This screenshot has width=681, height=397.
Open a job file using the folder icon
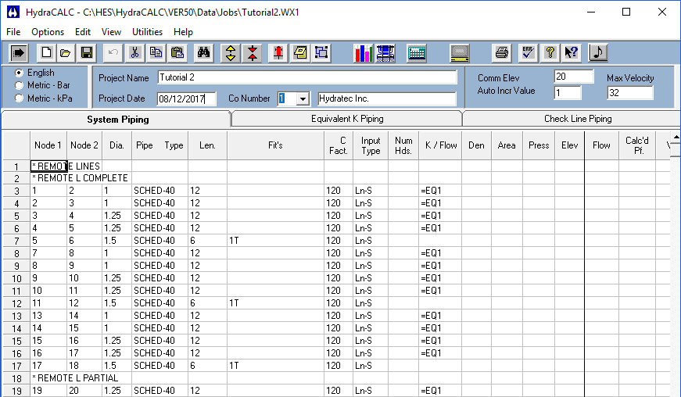pyautogui.click(x=65, y=53)
